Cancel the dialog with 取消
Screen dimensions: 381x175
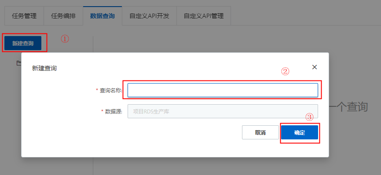[260, 132]
